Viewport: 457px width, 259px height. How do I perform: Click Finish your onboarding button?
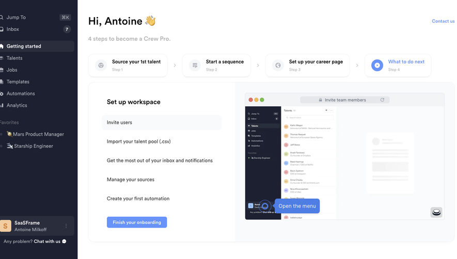pos(137,222)
